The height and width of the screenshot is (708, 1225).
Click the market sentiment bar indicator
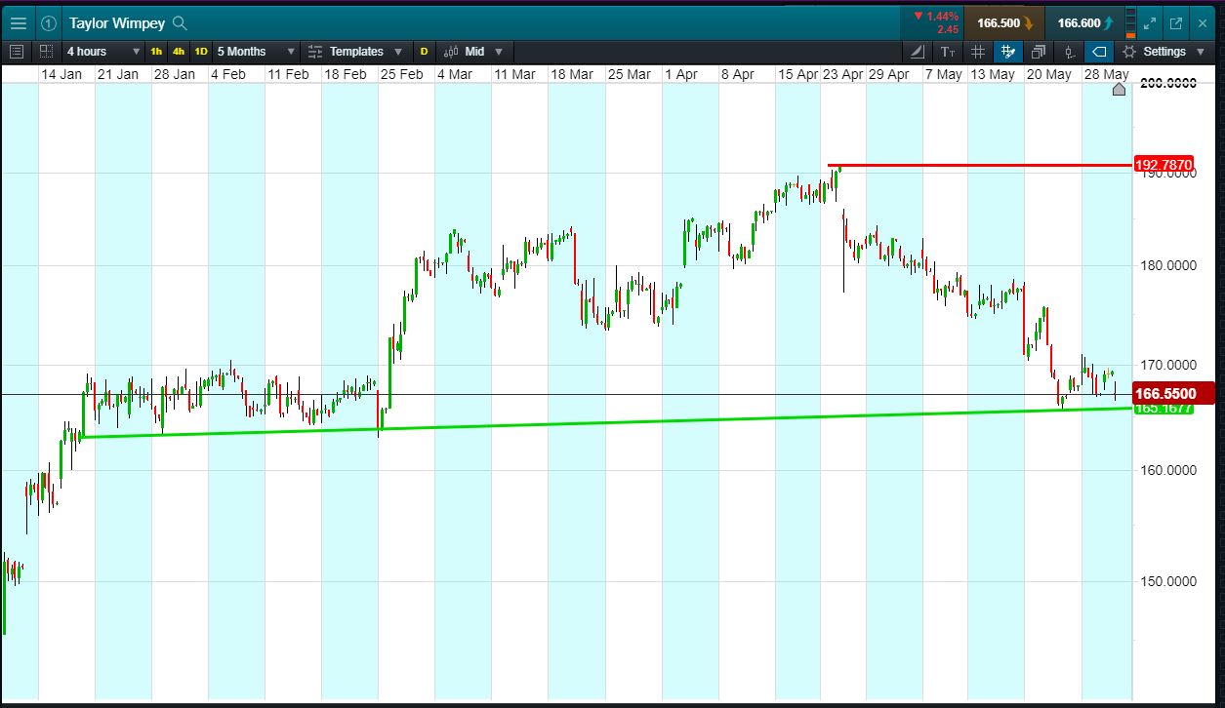pyautogui.click(x=1130, y=23)
